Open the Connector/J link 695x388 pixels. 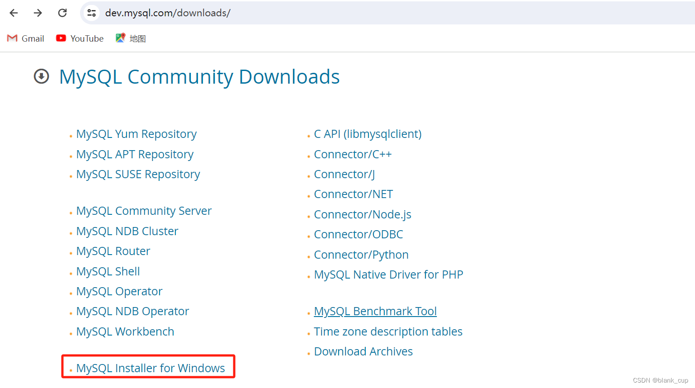point(345,174)
